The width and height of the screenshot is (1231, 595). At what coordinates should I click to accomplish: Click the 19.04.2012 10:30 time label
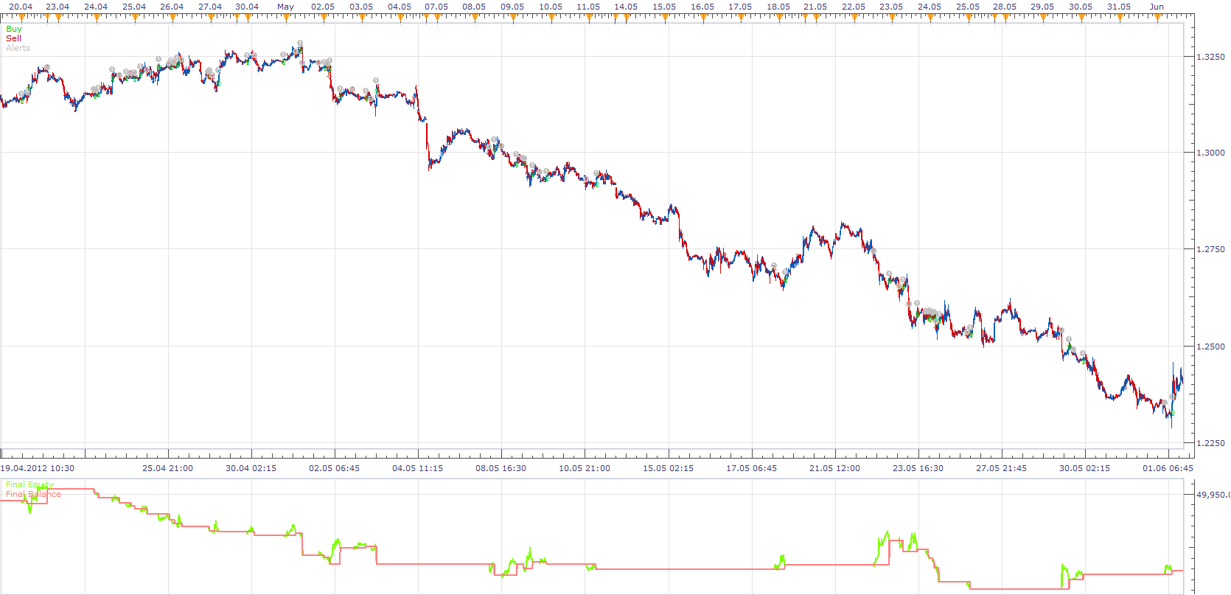coord(37,468)
